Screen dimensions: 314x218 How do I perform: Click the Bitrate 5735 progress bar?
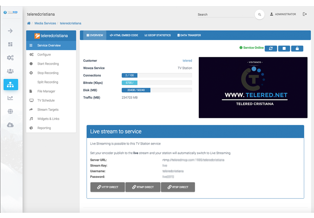[x=157, y=83]
